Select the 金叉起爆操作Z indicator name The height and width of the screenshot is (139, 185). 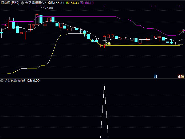pyautogui.click(x=36, y=3)
